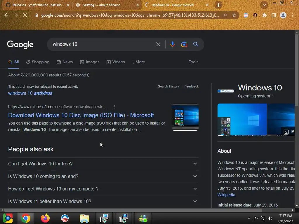Open the Search History link

click(168, 86)
